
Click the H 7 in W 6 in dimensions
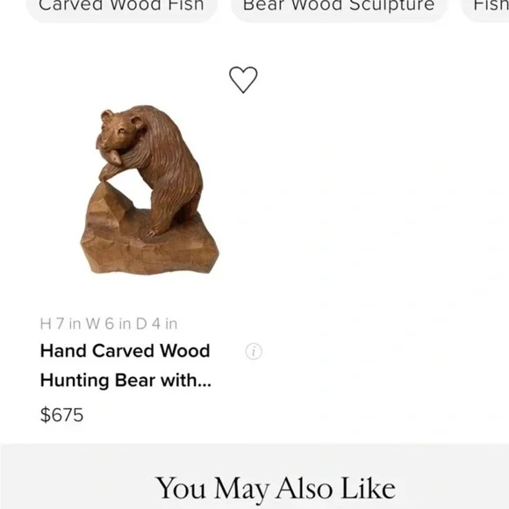coord(109,324)
